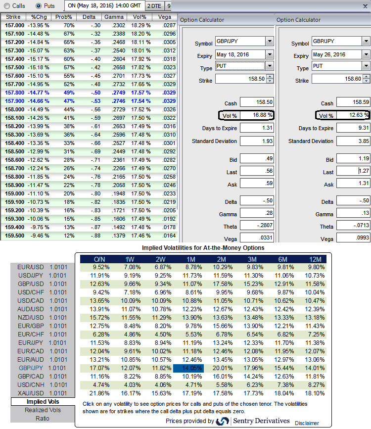Sort by Vol% column header
The width and height of the screenshot is (371, 429).
pyautogui.click(x=139, y=17)
